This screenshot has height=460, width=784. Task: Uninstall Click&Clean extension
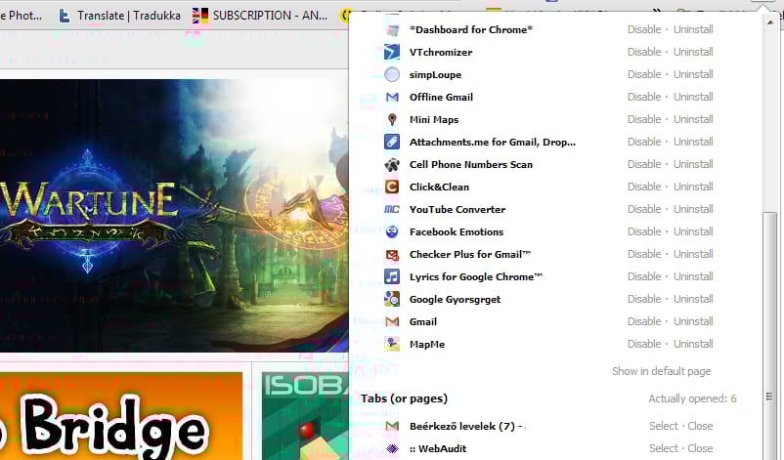tap(693, 187)
